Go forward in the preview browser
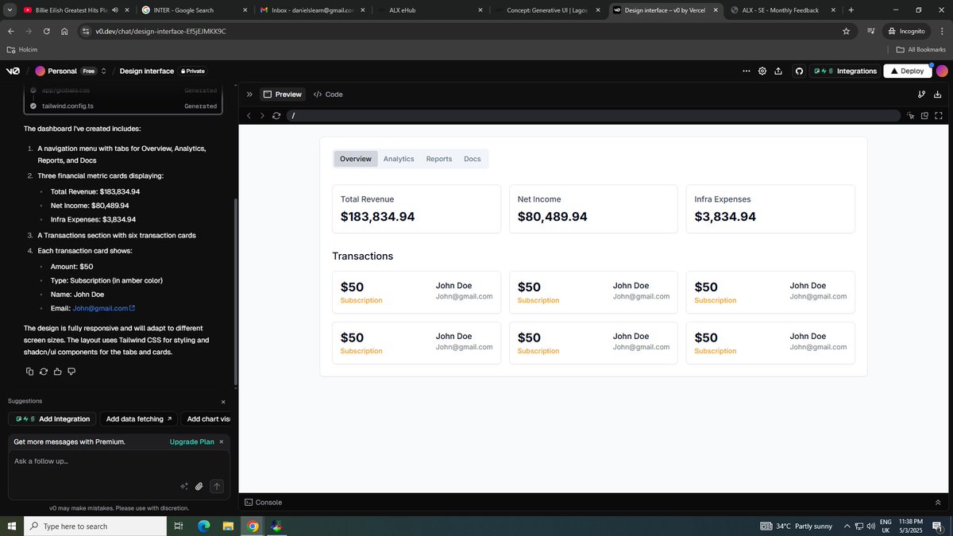This screenshot has width=953, height=536. coord(262,115)
